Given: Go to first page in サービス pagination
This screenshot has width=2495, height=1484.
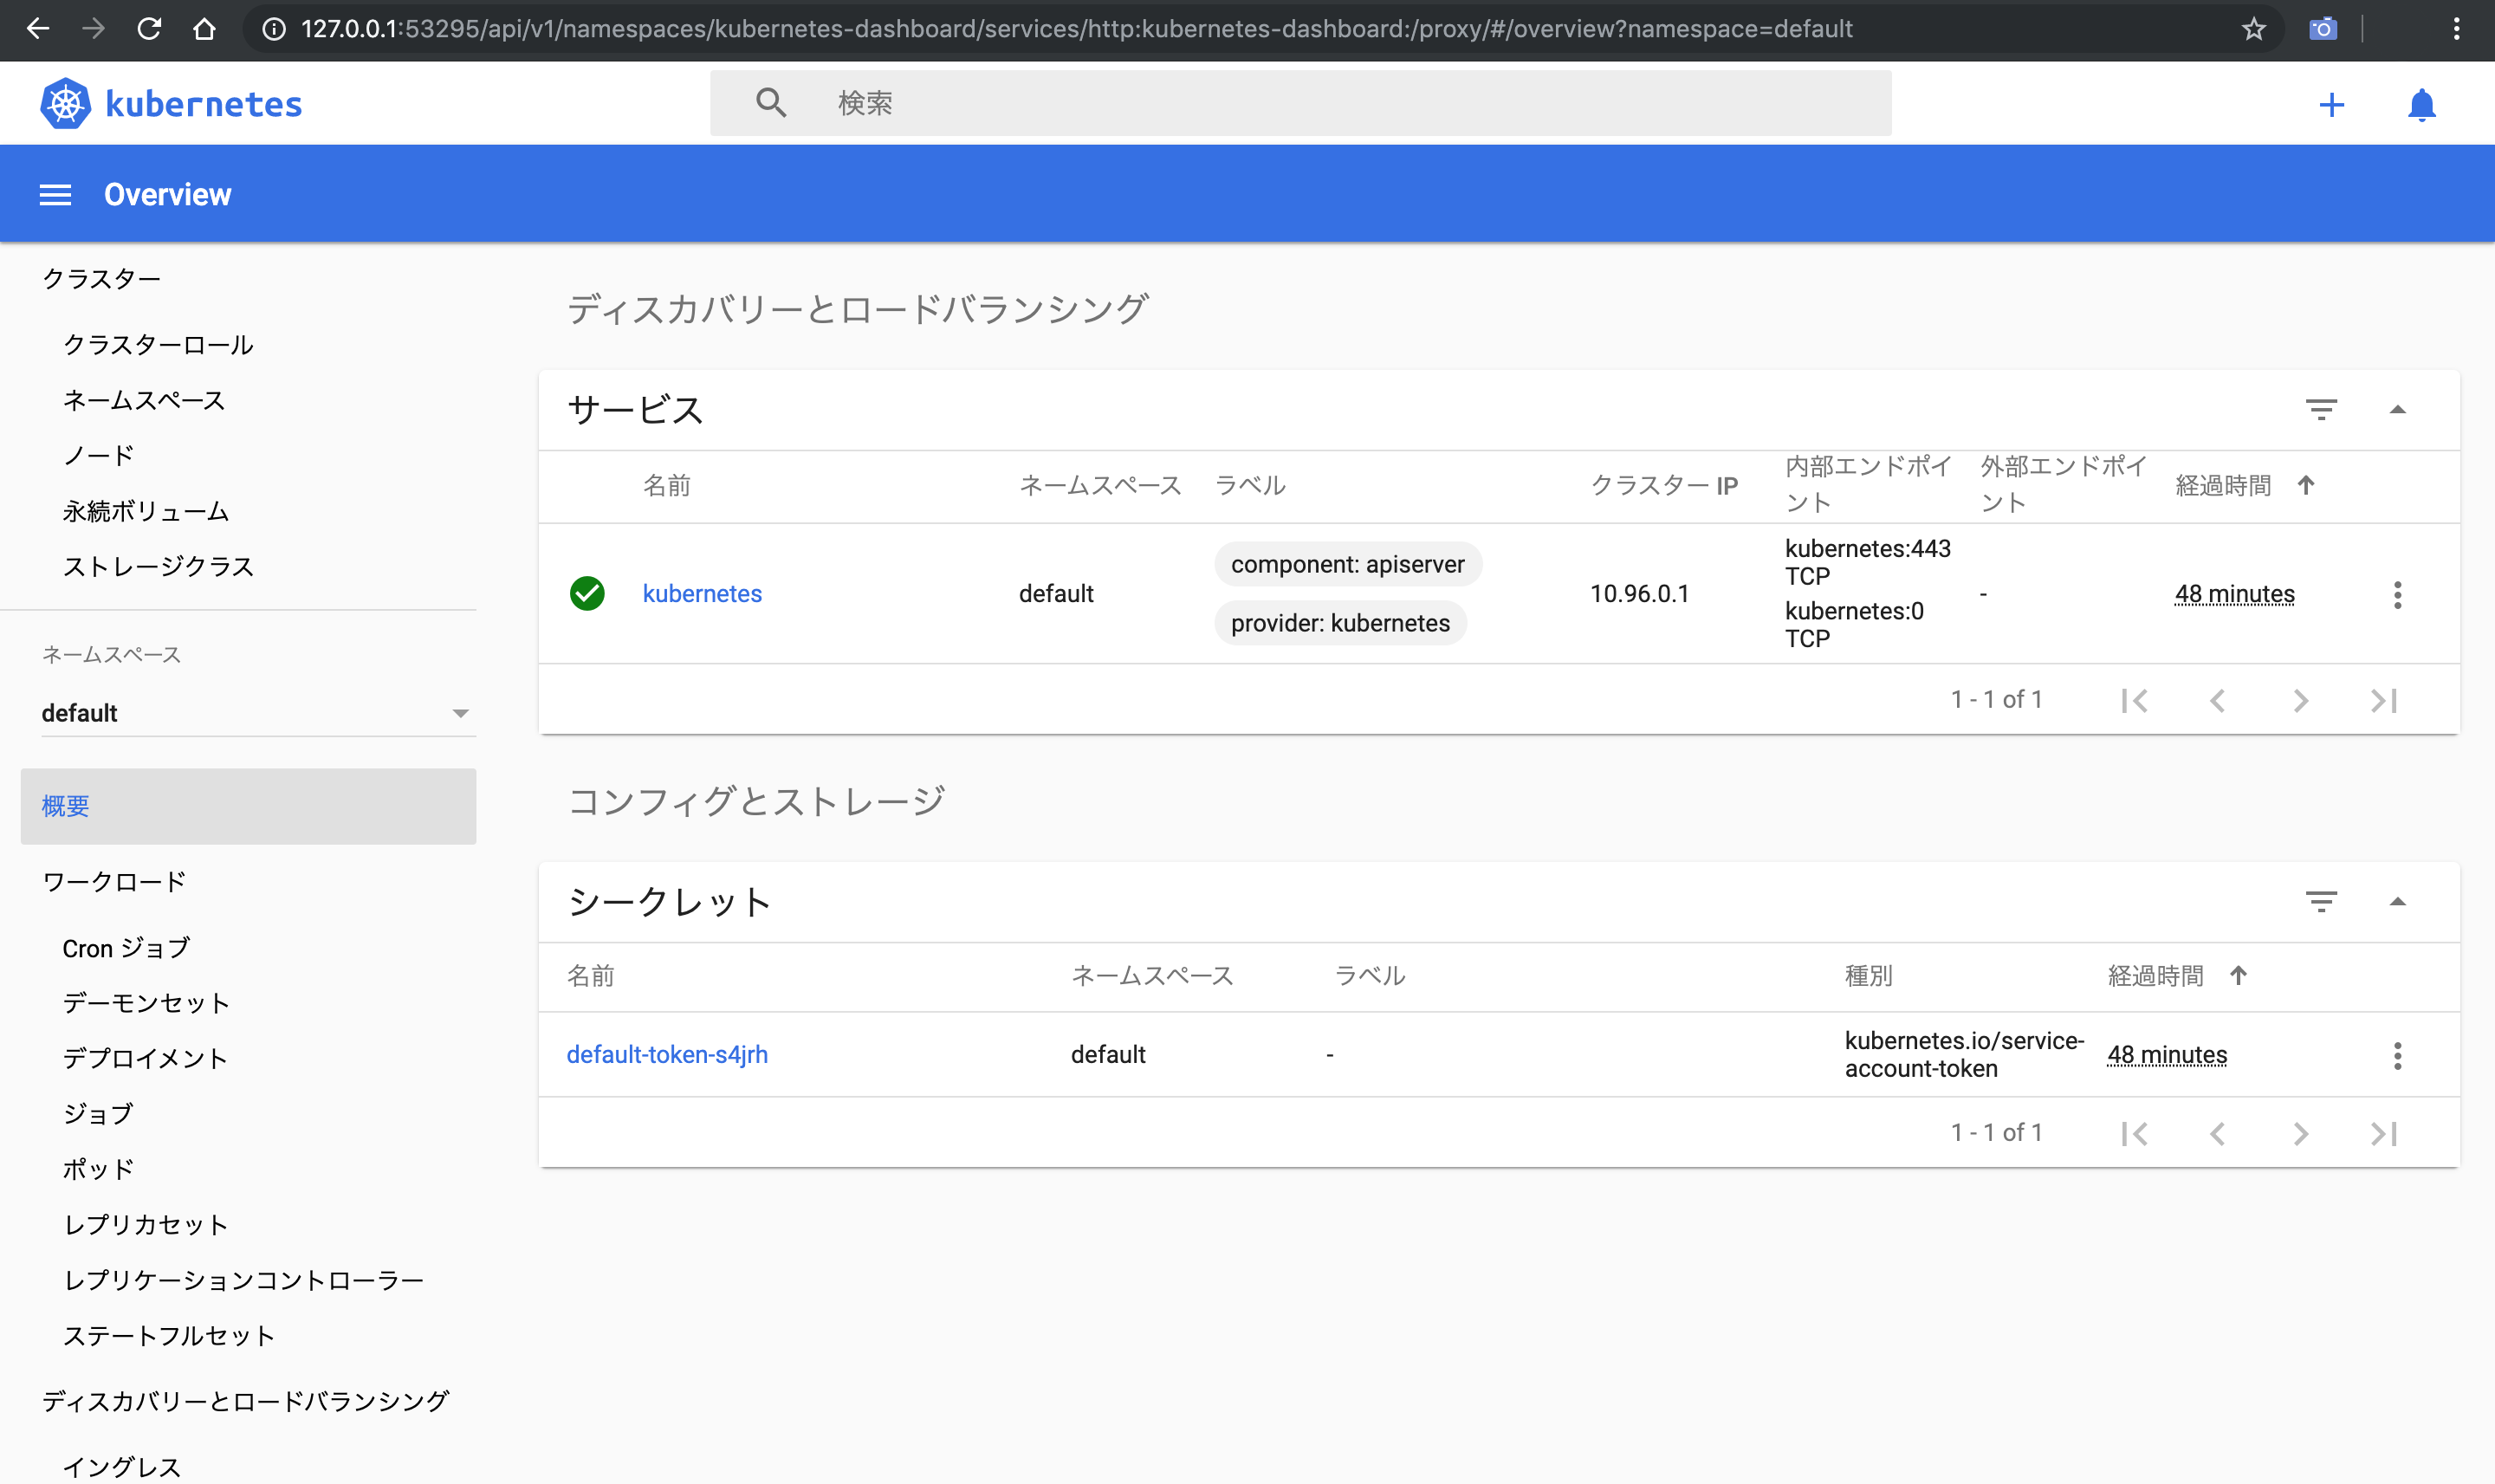Looking at the screenshot, I should tap(2134, 700).
